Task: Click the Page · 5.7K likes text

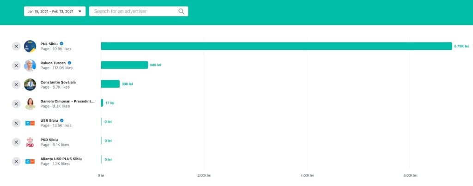Action: point(55,87)
